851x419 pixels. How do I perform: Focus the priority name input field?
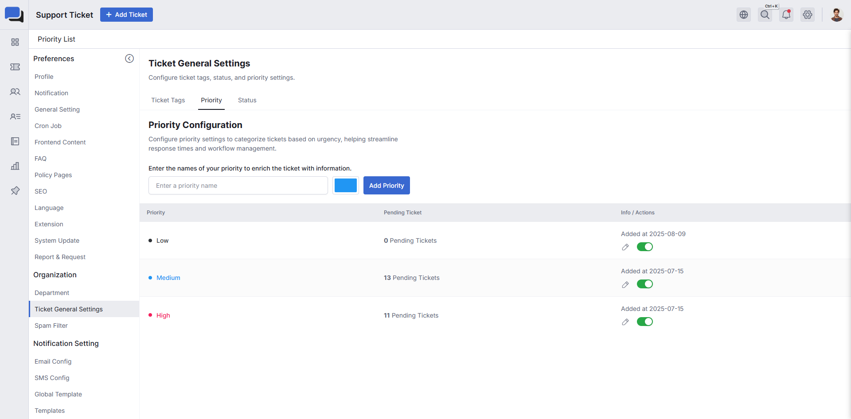(x=238, y=186)
